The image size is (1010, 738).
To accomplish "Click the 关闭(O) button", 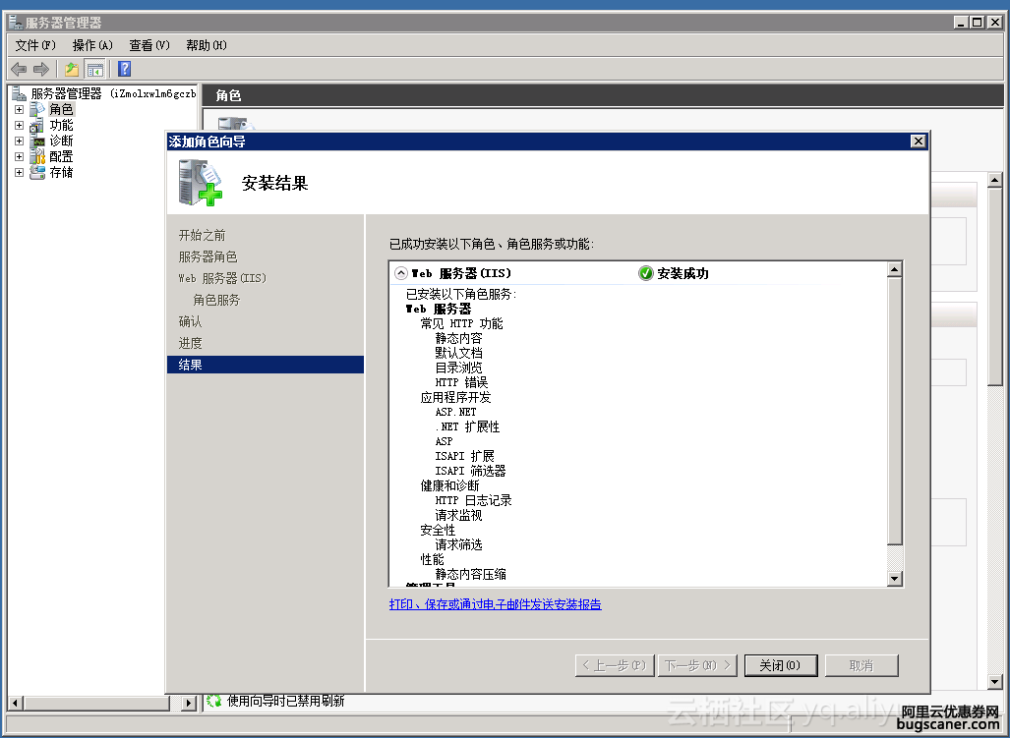I will [x=781, y=665].
